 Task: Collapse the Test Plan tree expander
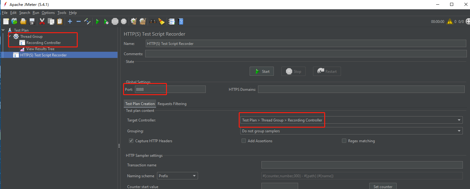3,30
